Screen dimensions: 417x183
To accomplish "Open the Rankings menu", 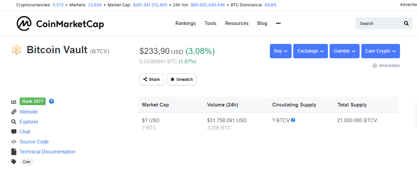I will pyautogui.click(x=185, y=23).
